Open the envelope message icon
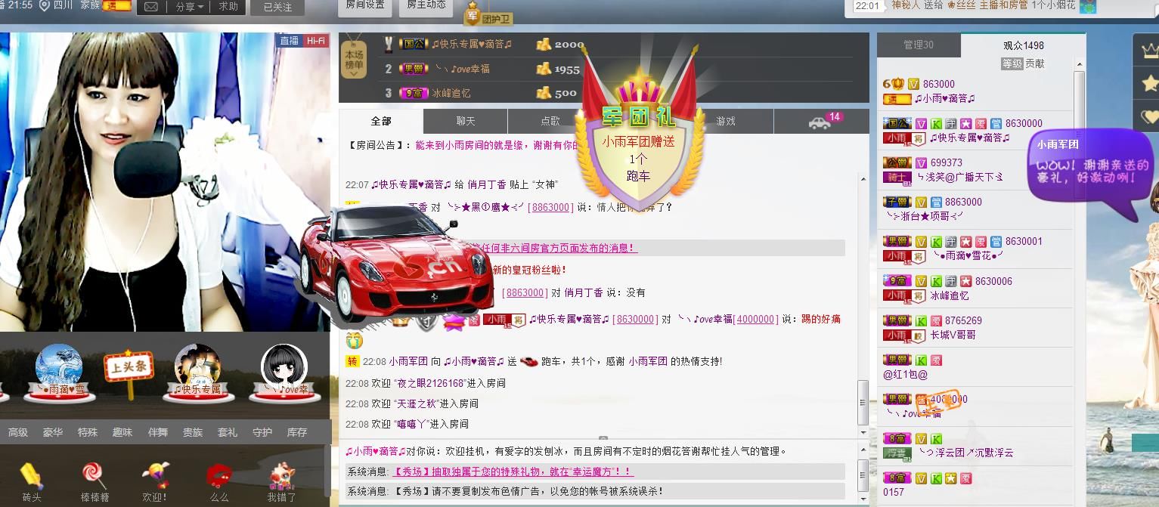 click(151, 7)
